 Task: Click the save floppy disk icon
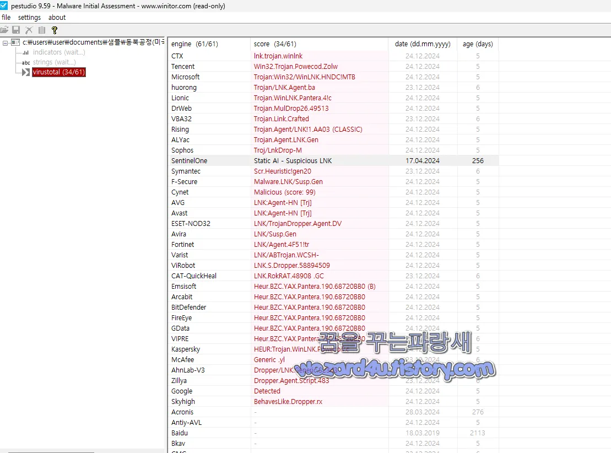pos(16,30)
